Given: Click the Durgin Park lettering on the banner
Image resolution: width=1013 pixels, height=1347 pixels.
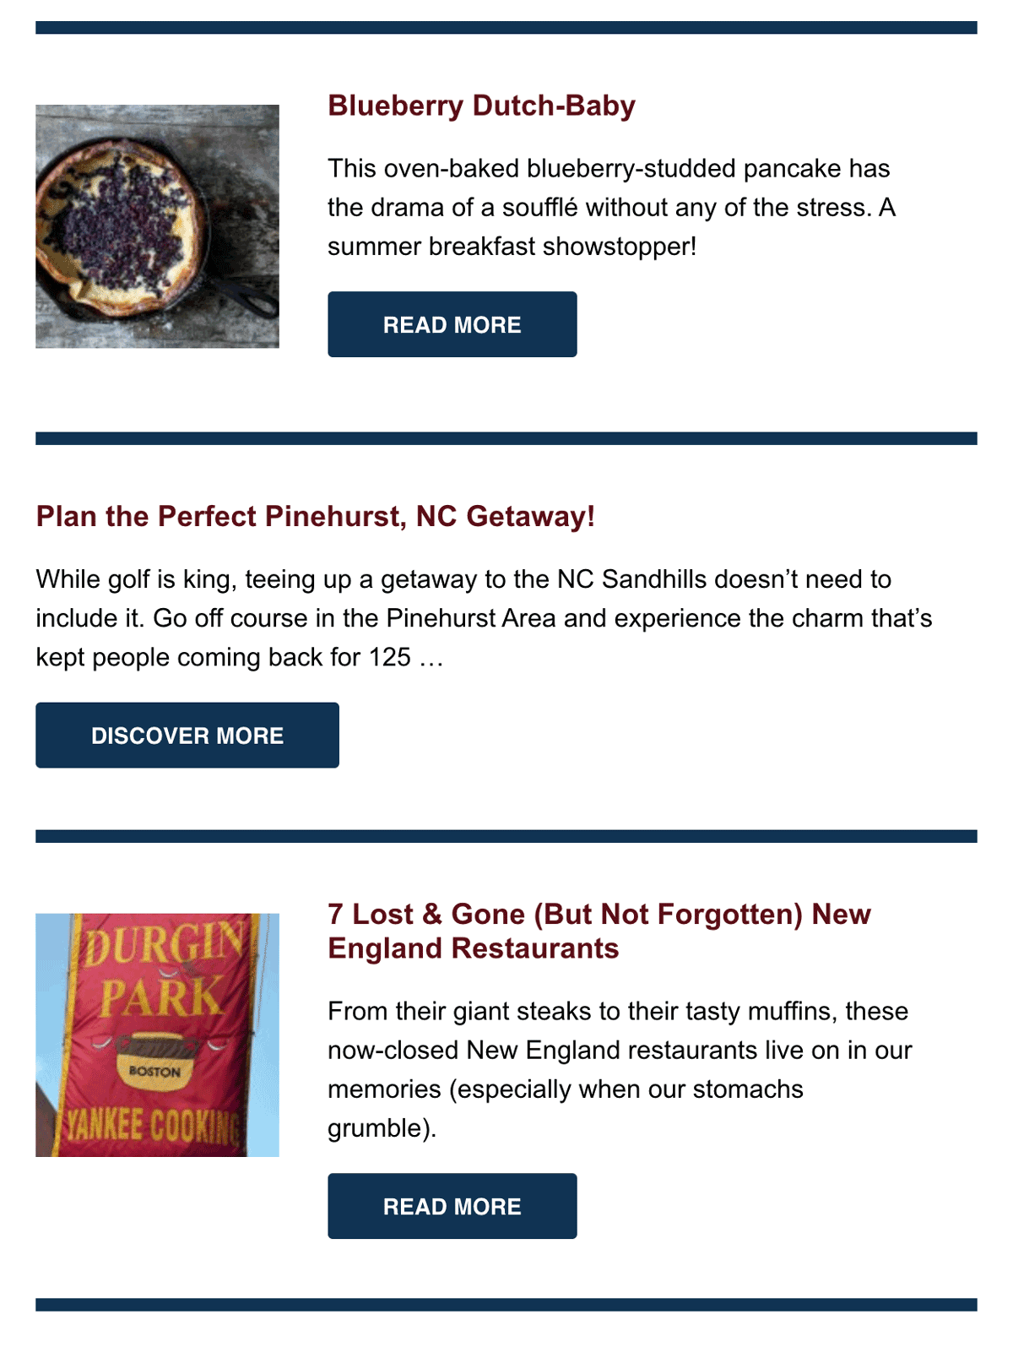Looking at the screenshot, I should click(162, 970).
